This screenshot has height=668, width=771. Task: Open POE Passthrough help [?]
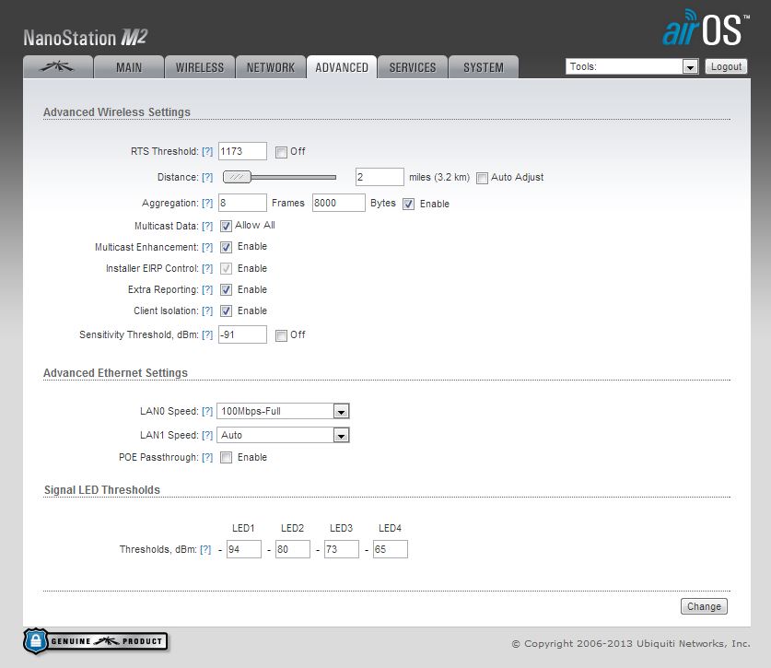pos(207,458)
